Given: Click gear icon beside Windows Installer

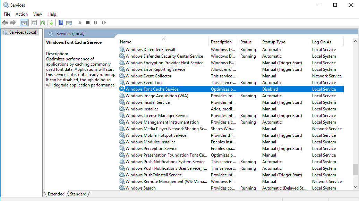Looking at the screenshot, I should coord(122,109).
